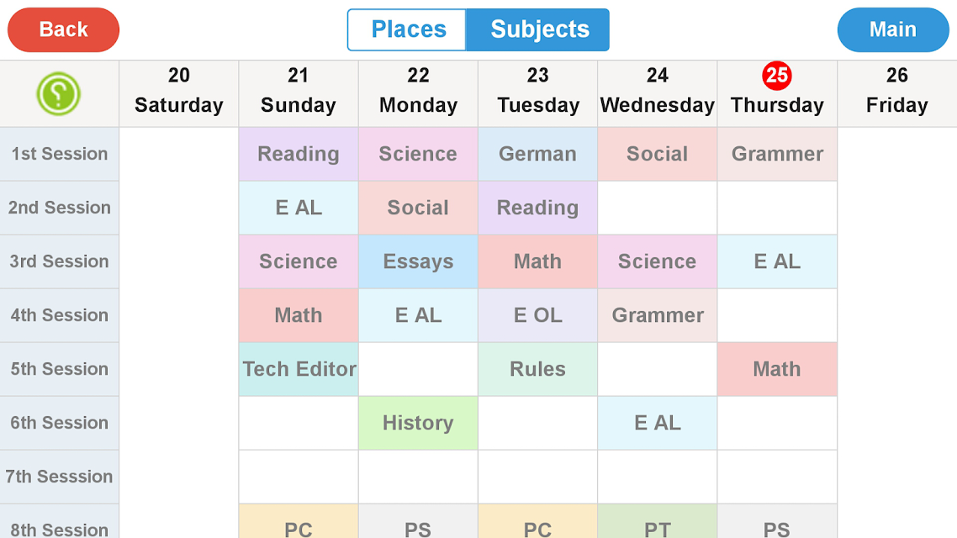Click the red circled 25 date badge

[x=776, y=76]
